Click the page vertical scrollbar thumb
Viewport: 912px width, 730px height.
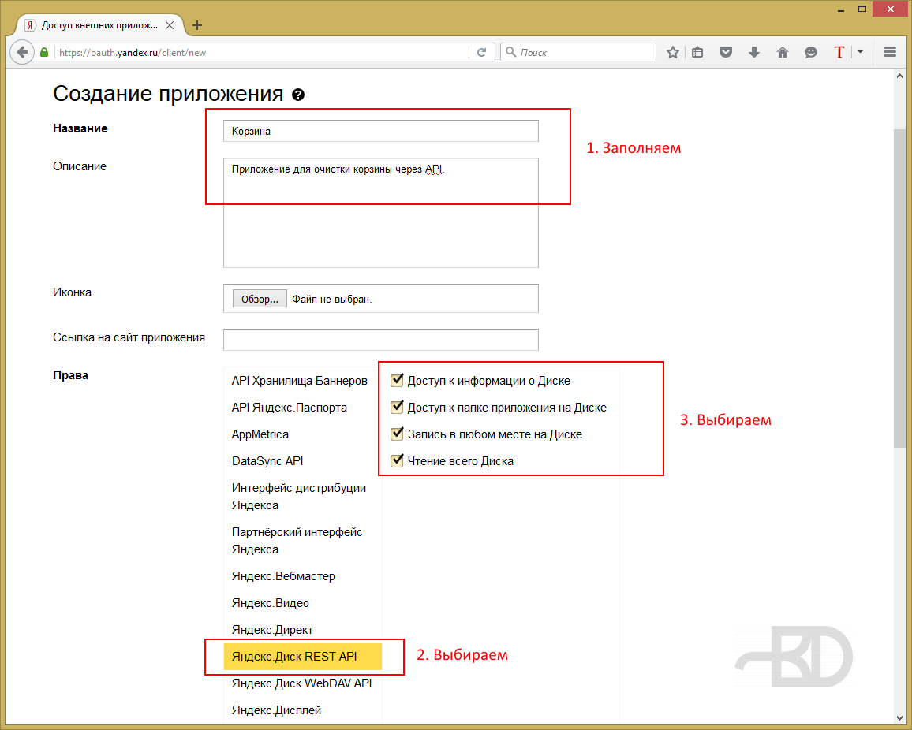[x=900, y=289]
